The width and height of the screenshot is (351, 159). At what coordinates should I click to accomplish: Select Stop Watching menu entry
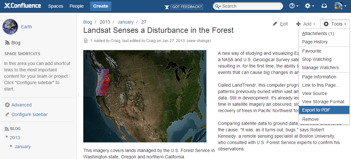pyautogui.click(x=317, y=59)
